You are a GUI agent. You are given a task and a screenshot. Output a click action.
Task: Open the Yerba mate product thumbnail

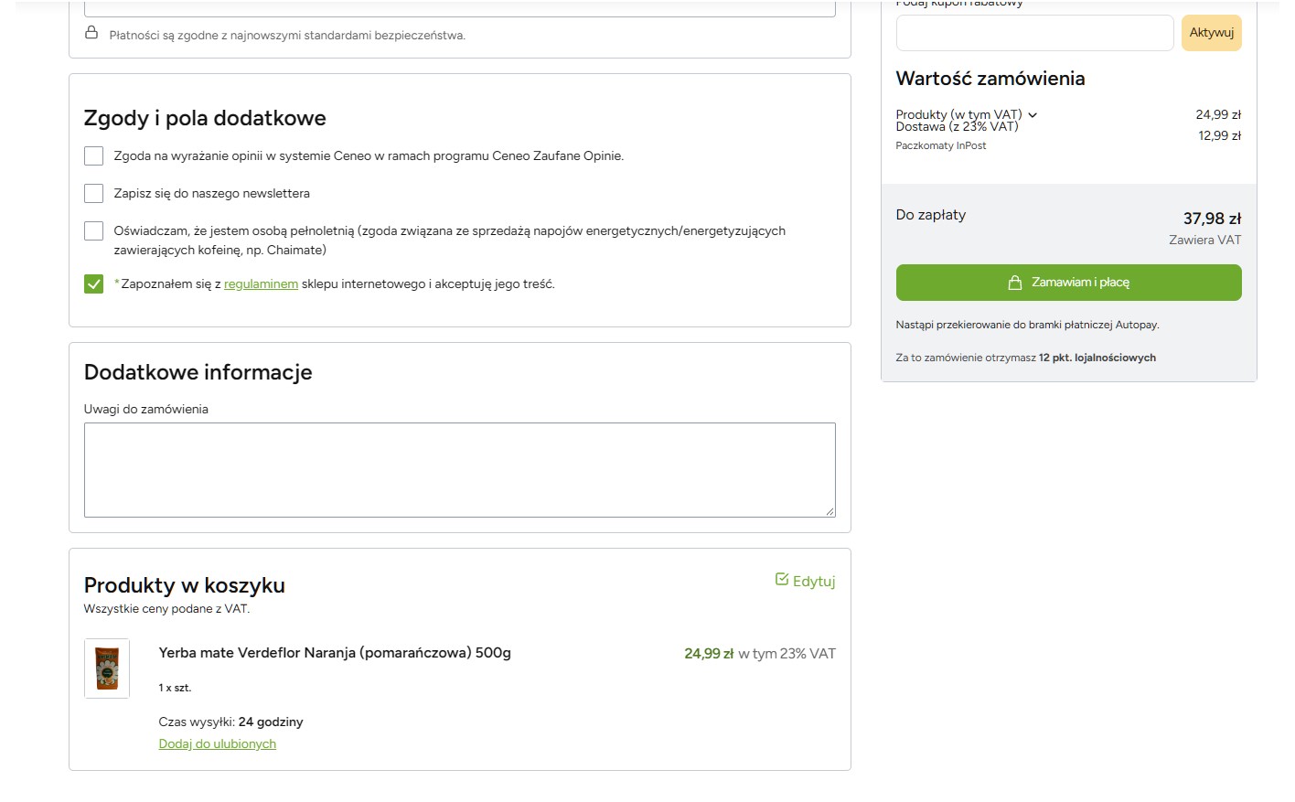107,668
